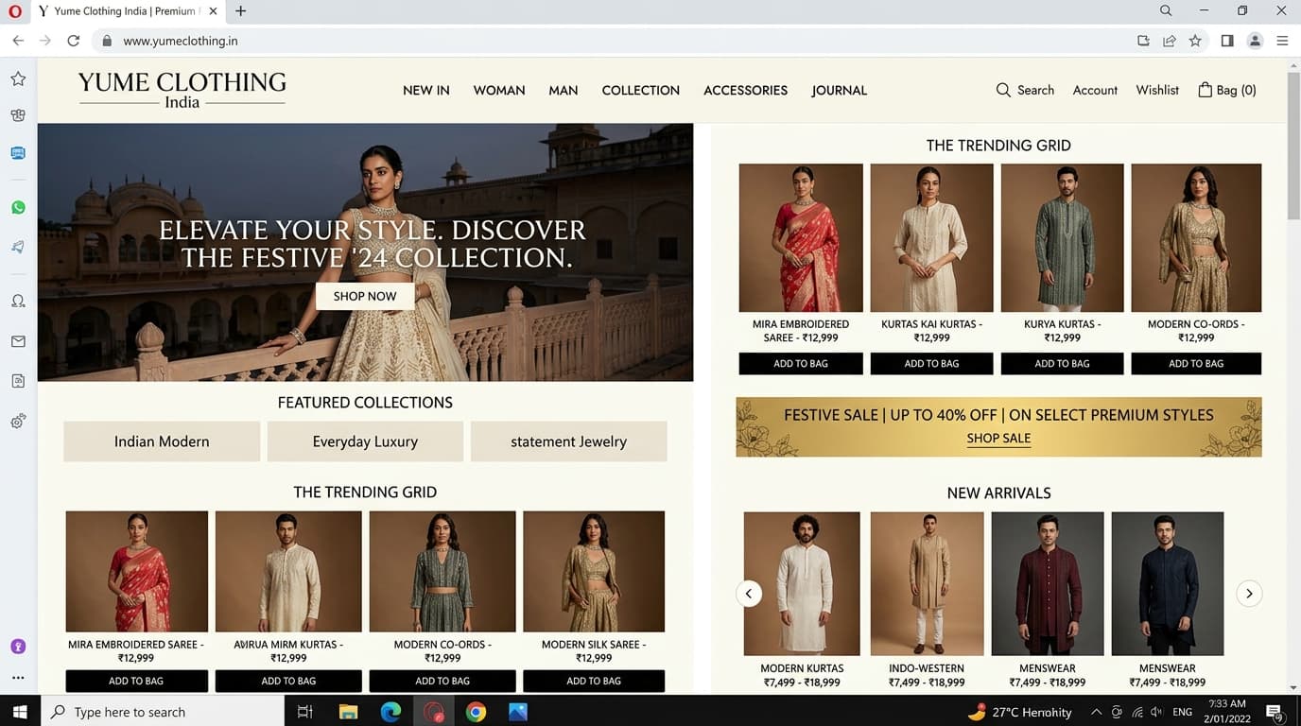Go back with the browser back arrow
This screenshot has height=726, width=1301.
pyautogui.click(x=18, y=41)
